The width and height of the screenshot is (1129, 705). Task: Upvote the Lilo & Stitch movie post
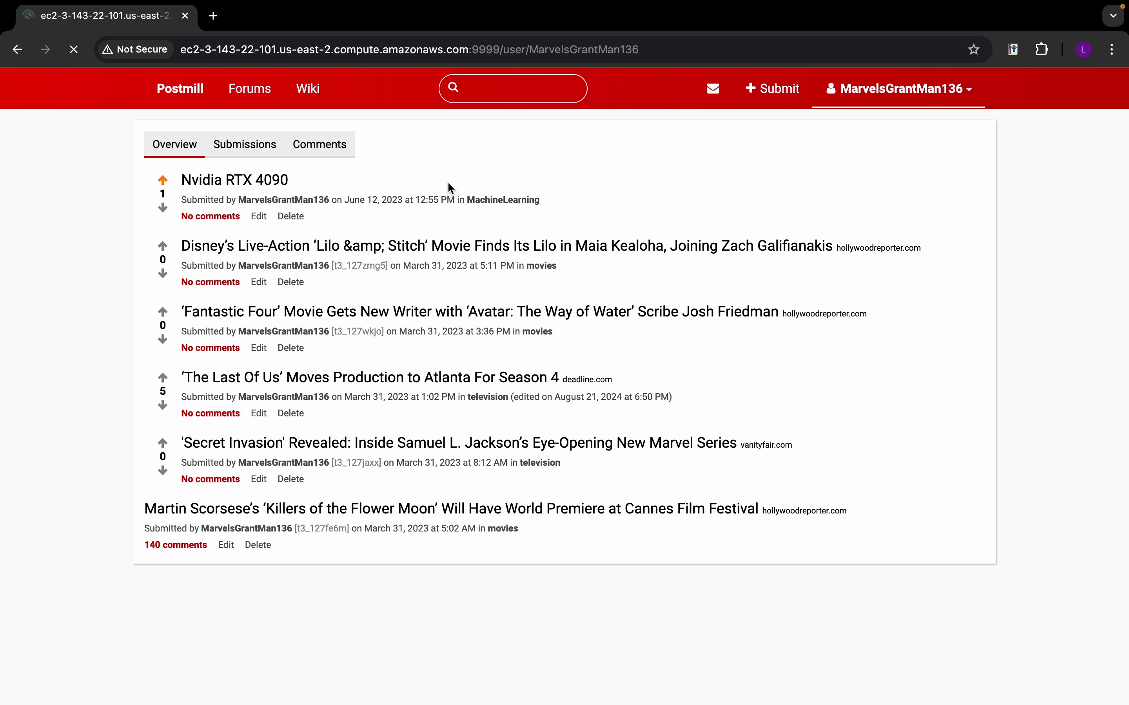162,246
